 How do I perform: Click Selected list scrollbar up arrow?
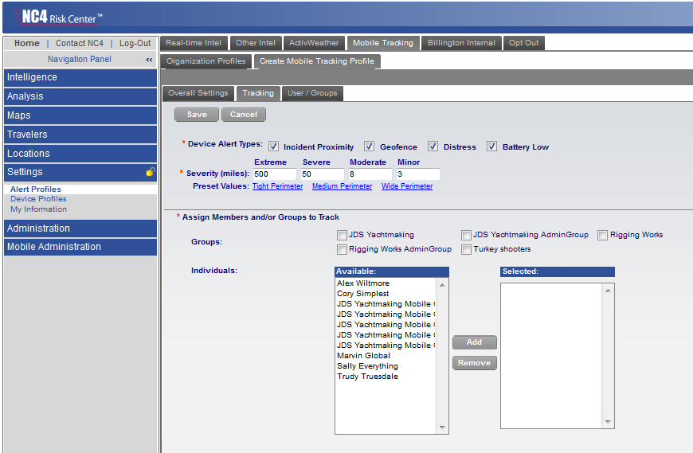[608, 291]
